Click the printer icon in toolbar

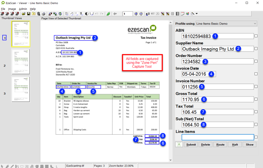click(x=44, y=14)
